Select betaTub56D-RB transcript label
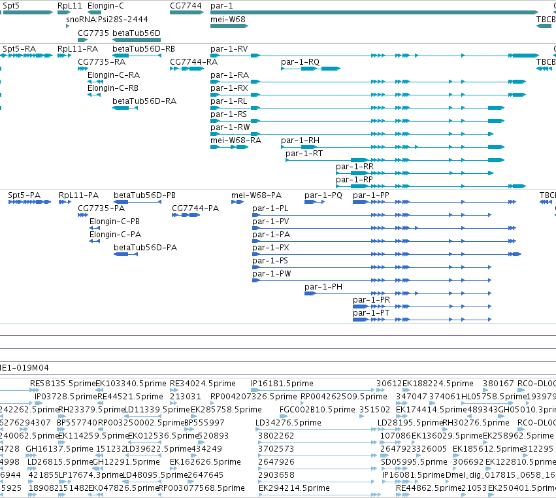 [144, 49]
